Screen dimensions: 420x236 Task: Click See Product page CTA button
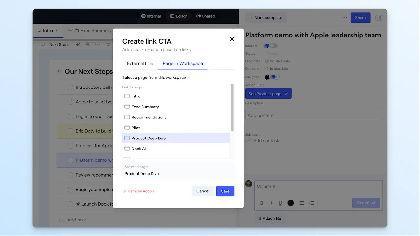click(x=268, y=94)
